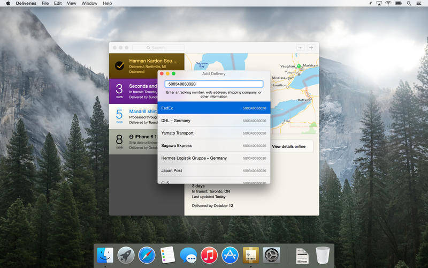Click the Search field in Deliveries window
The image size is (428, 268).
click(x=158, y=48)
